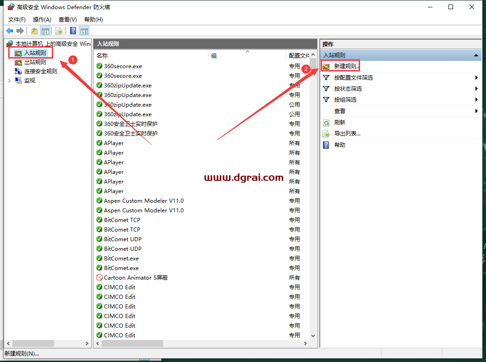The width and height of the screenshot is (486, 362).
Task: Click the 连接安全规则 icon in console tree
Action: [x=18, y=71]
